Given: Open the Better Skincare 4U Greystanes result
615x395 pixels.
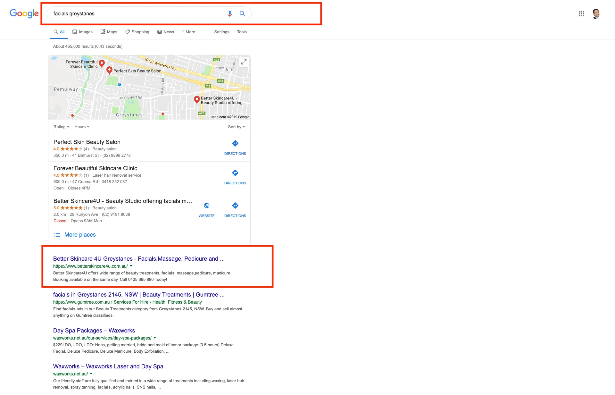Looking at the screenshot, I should coord(139,259).
